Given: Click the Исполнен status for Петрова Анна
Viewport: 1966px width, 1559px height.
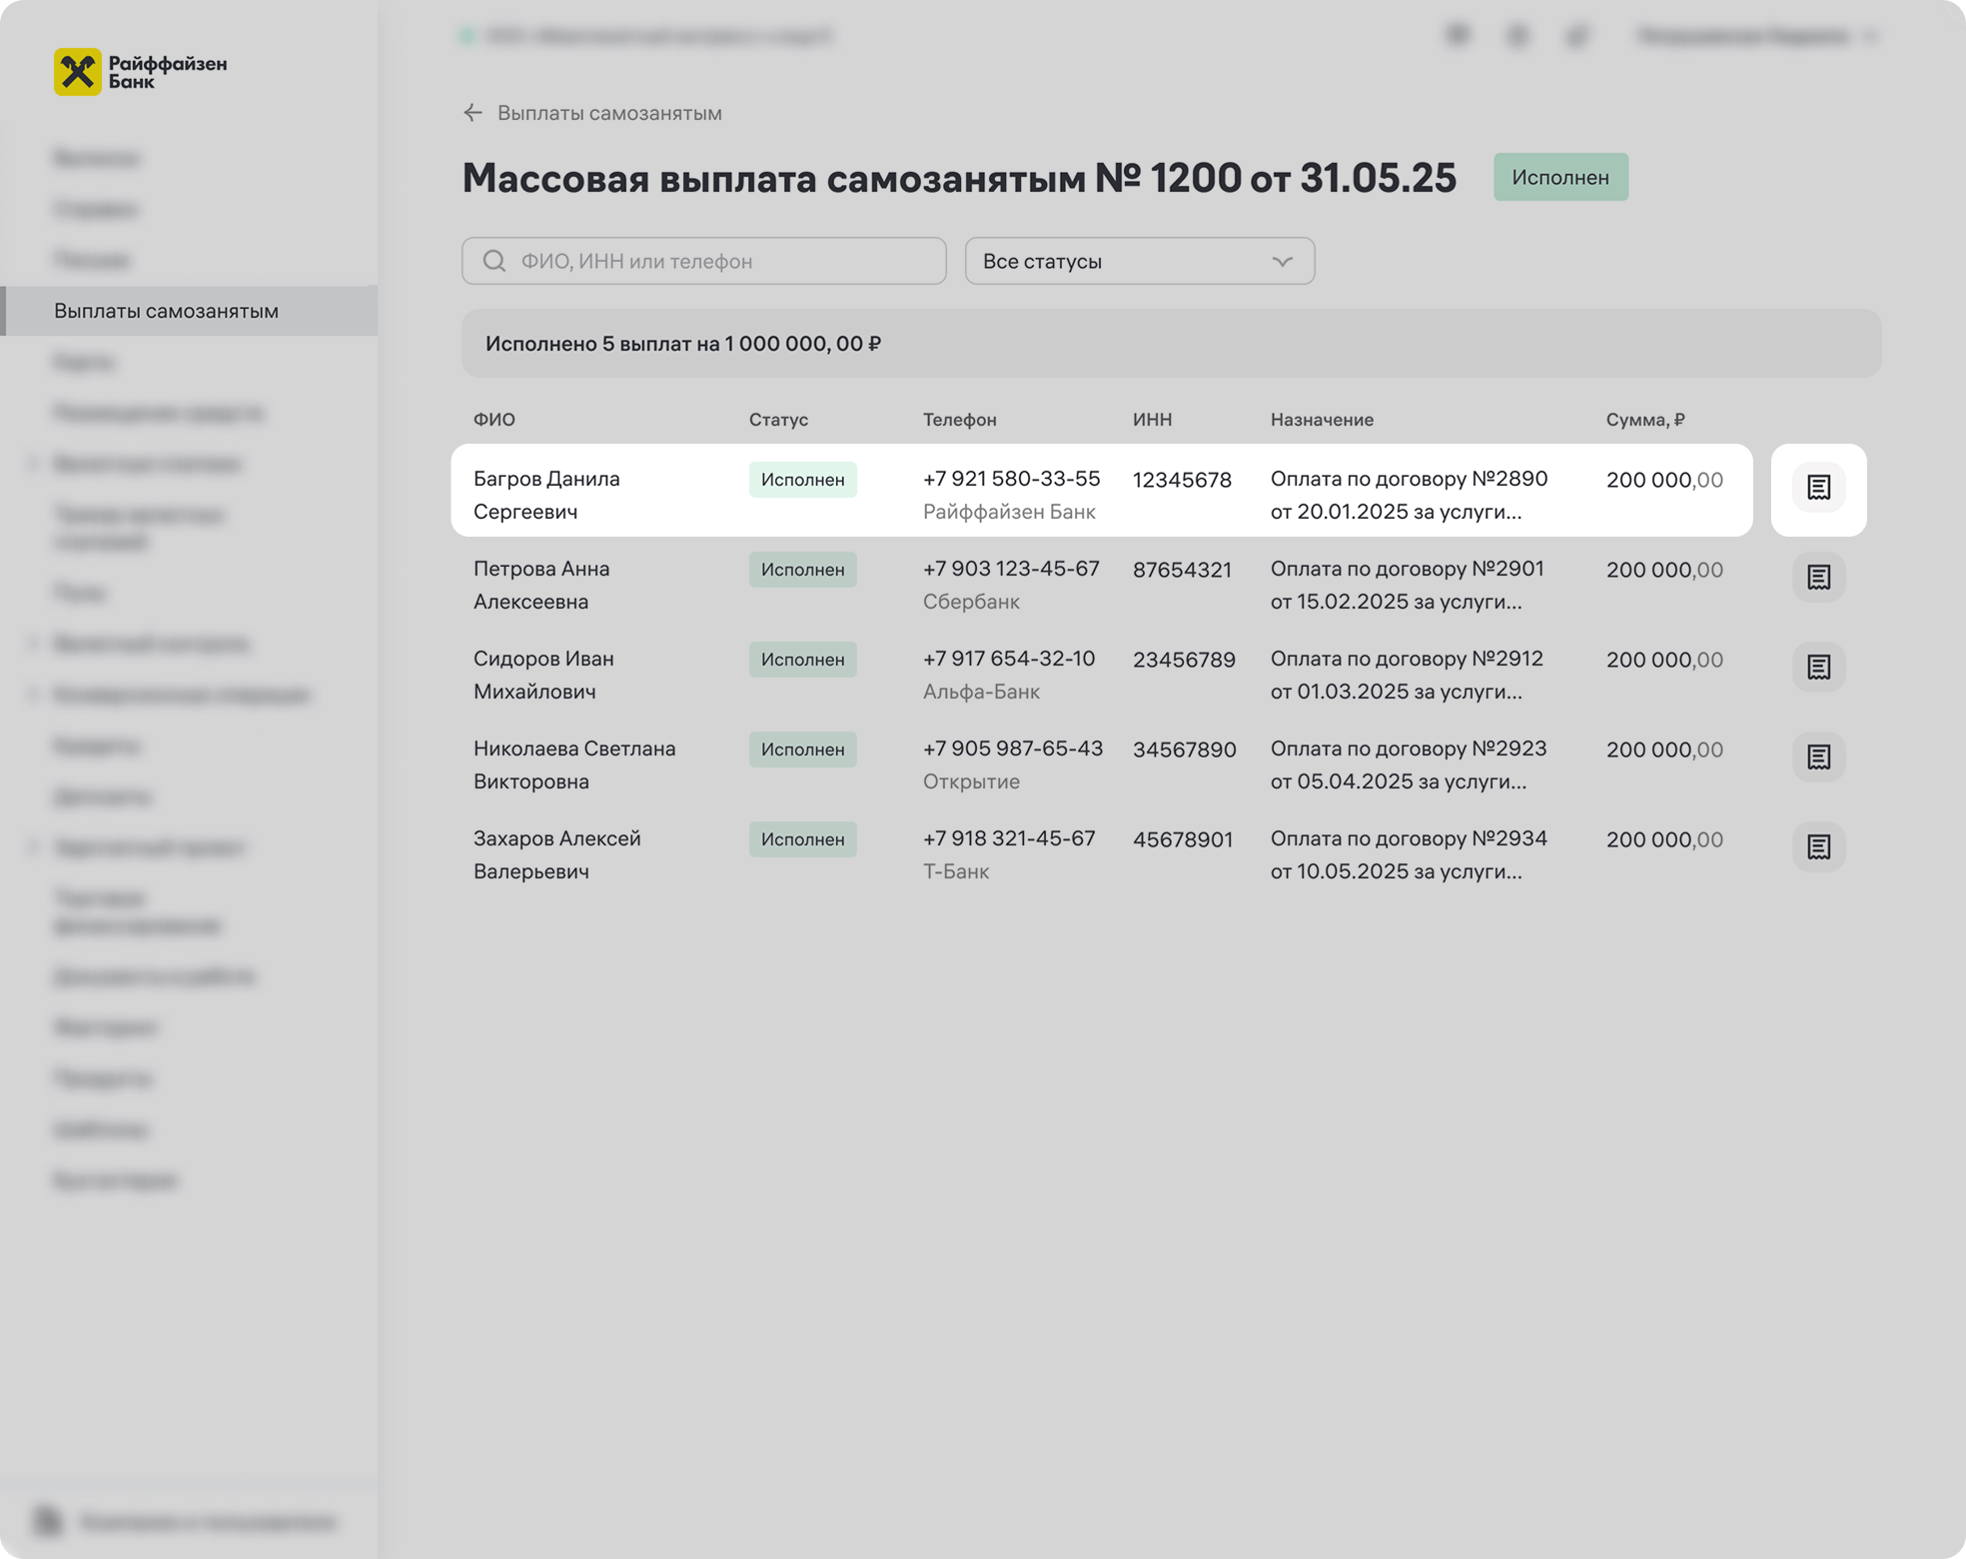Looking at the screenshot, I should [802, 570].
